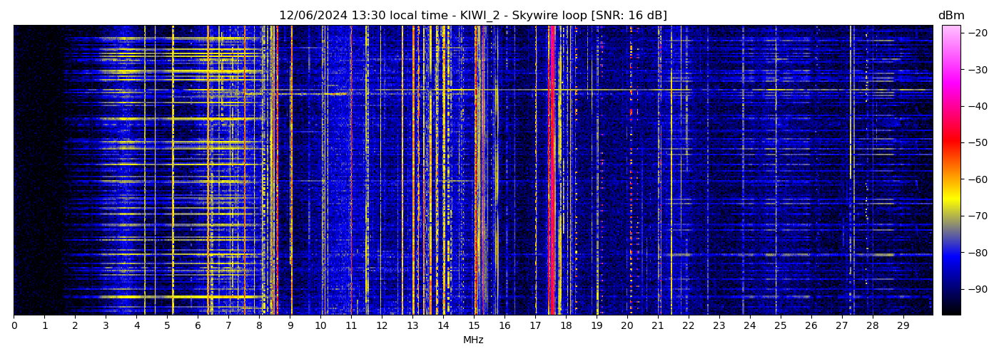Click the red band in the colorbar
Viewport: 999px width, 356px height.
[x=951, y=142]
